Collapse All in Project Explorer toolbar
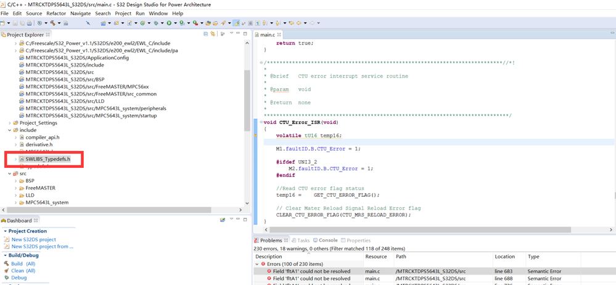Image resolution: width=616 pixels, height=285 pixels. coord(205,35)
